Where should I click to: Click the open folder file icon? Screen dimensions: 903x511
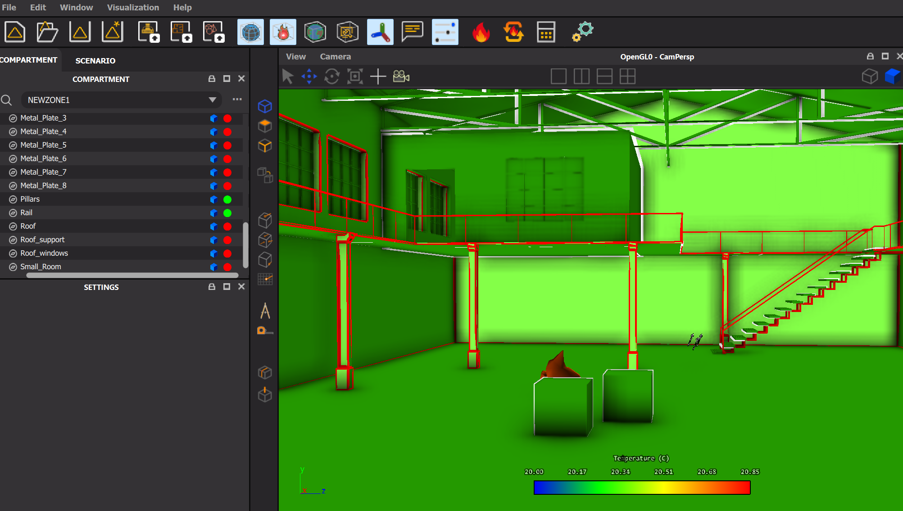tap(47, 32)
